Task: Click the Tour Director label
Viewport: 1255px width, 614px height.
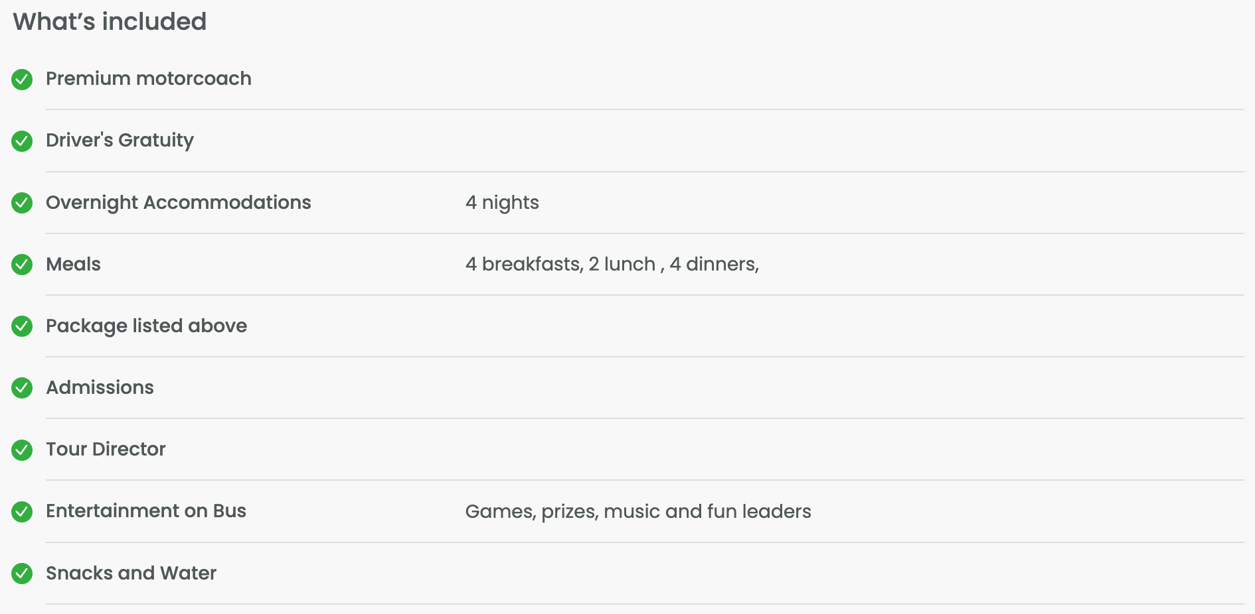Action: 106,449
